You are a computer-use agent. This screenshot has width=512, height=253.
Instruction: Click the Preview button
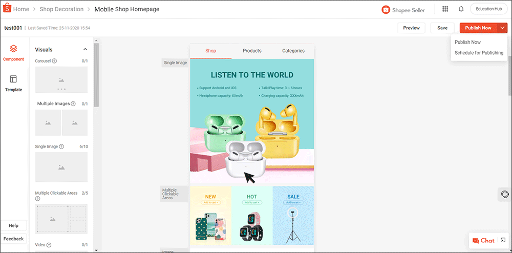pyautogui.click(x=412, y=28)
